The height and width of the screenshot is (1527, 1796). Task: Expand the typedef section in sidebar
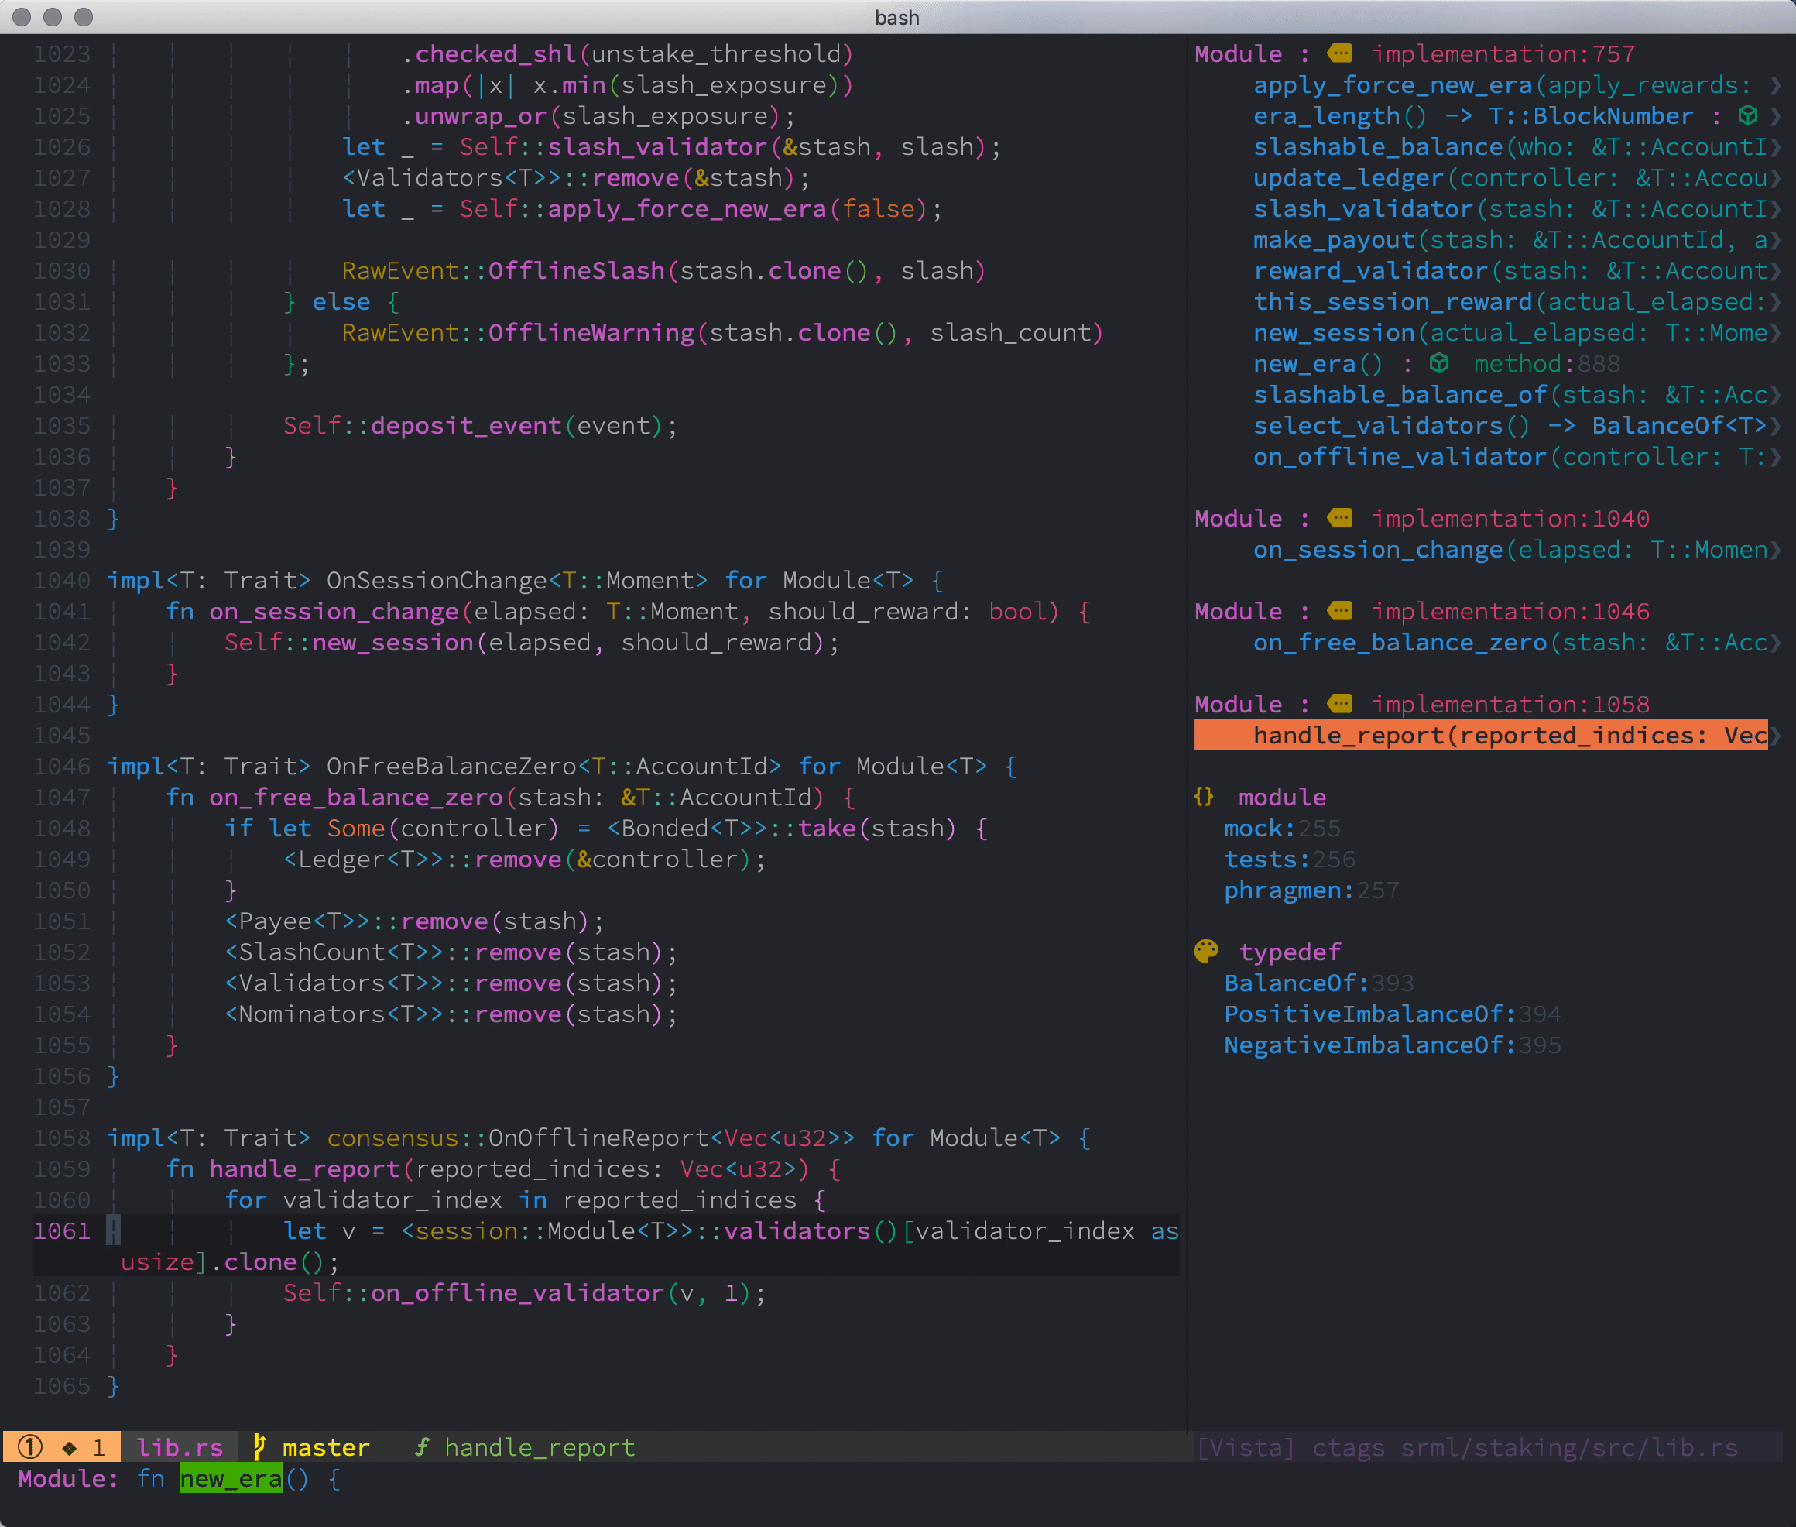[1272, 956]
